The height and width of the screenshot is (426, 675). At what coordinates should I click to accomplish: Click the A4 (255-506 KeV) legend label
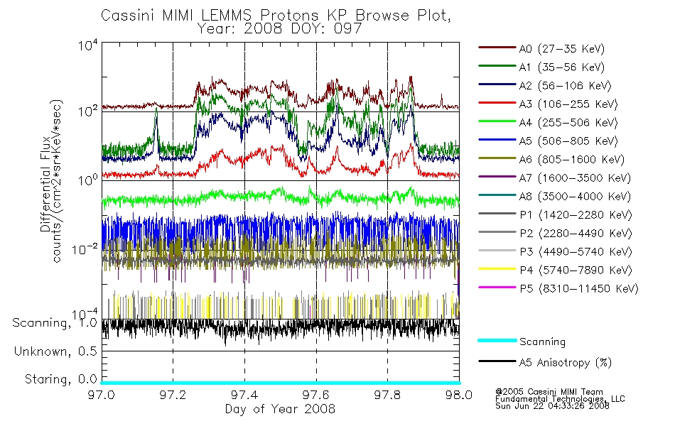coord(568,123)
